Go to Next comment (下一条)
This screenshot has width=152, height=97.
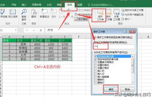click(x=70, y=14)
